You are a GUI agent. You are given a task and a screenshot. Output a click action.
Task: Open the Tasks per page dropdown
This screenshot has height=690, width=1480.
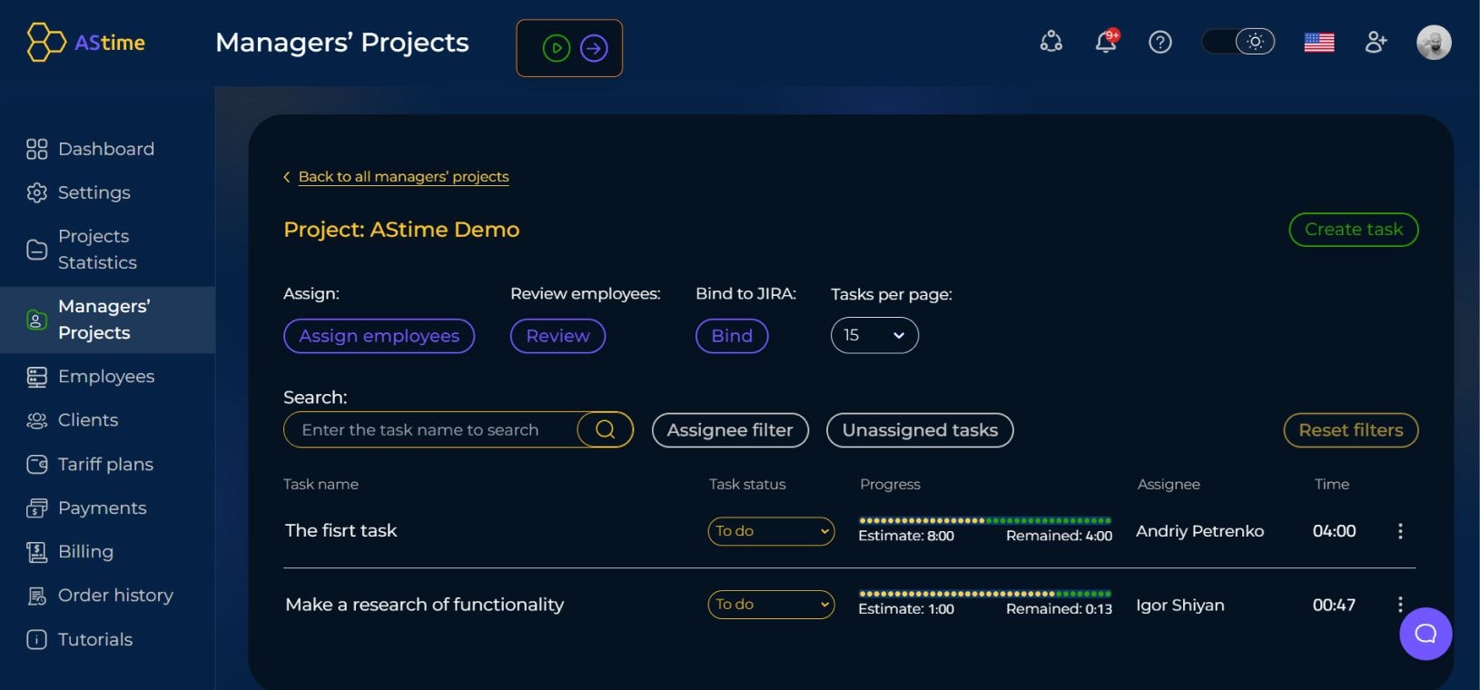[874, 335]
